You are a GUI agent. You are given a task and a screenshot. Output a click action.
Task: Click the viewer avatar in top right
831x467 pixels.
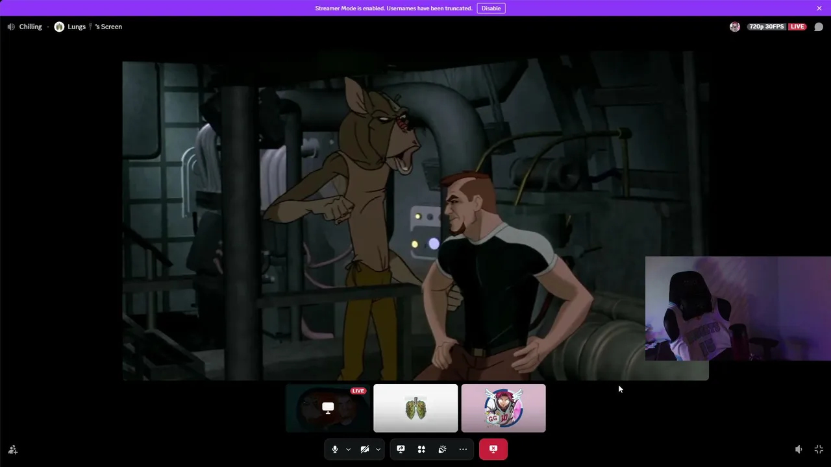[735, 27]
